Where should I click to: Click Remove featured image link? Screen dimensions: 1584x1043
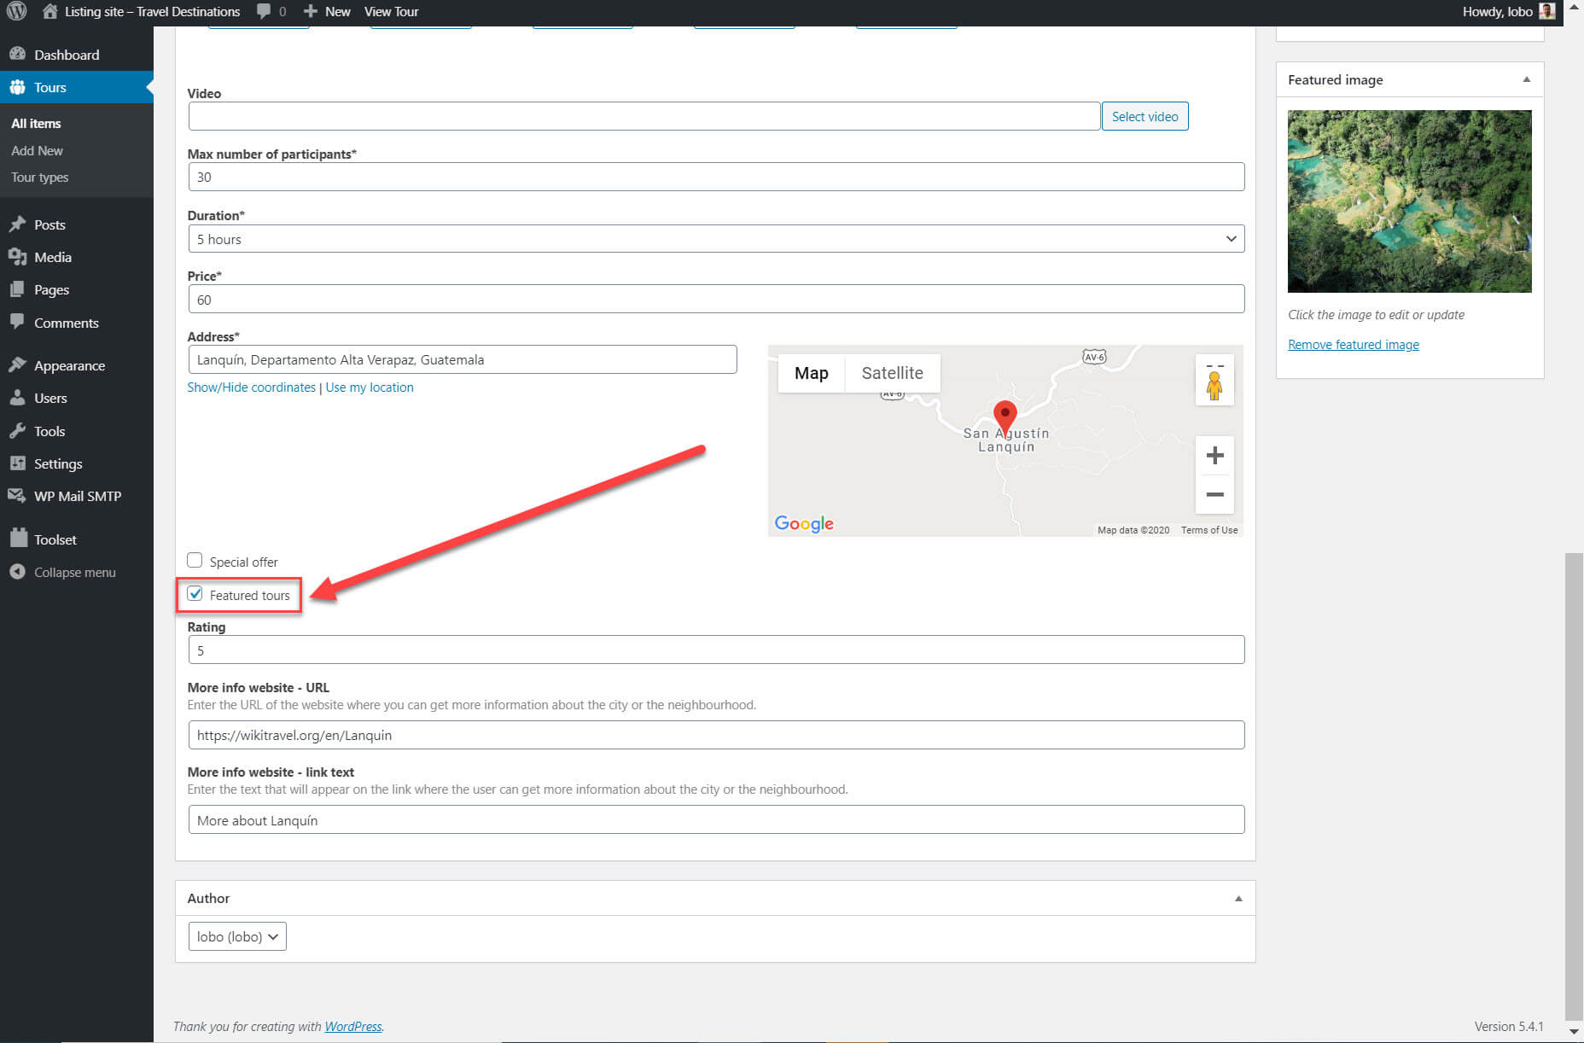click(1353, 344)
